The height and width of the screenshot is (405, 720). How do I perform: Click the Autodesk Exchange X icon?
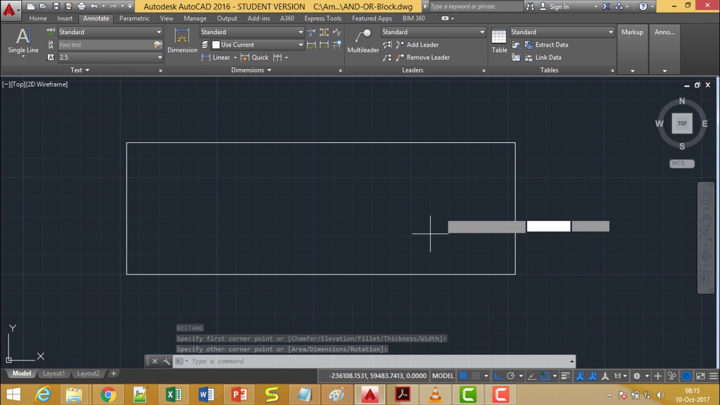pyautogui.click(x=606, y=7)
